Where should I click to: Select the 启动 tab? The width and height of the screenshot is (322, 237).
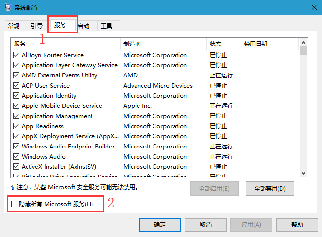click(x=84, y=26)
